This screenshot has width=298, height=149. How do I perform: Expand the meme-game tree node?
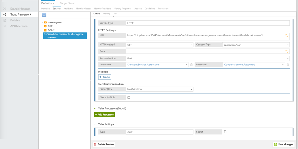click(x=42, y=23)
